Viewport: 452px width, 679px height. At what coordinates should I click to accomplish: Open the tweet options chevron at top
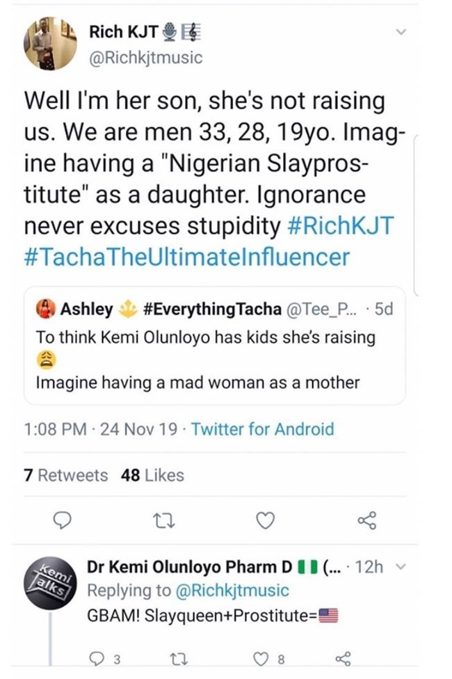[401, 32]
